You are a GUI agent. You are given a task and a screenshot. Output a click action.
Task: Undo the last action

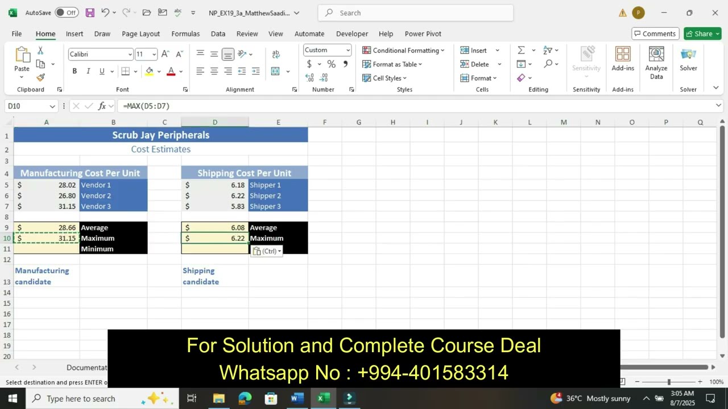pyautogui.click(x=105, y=12)
